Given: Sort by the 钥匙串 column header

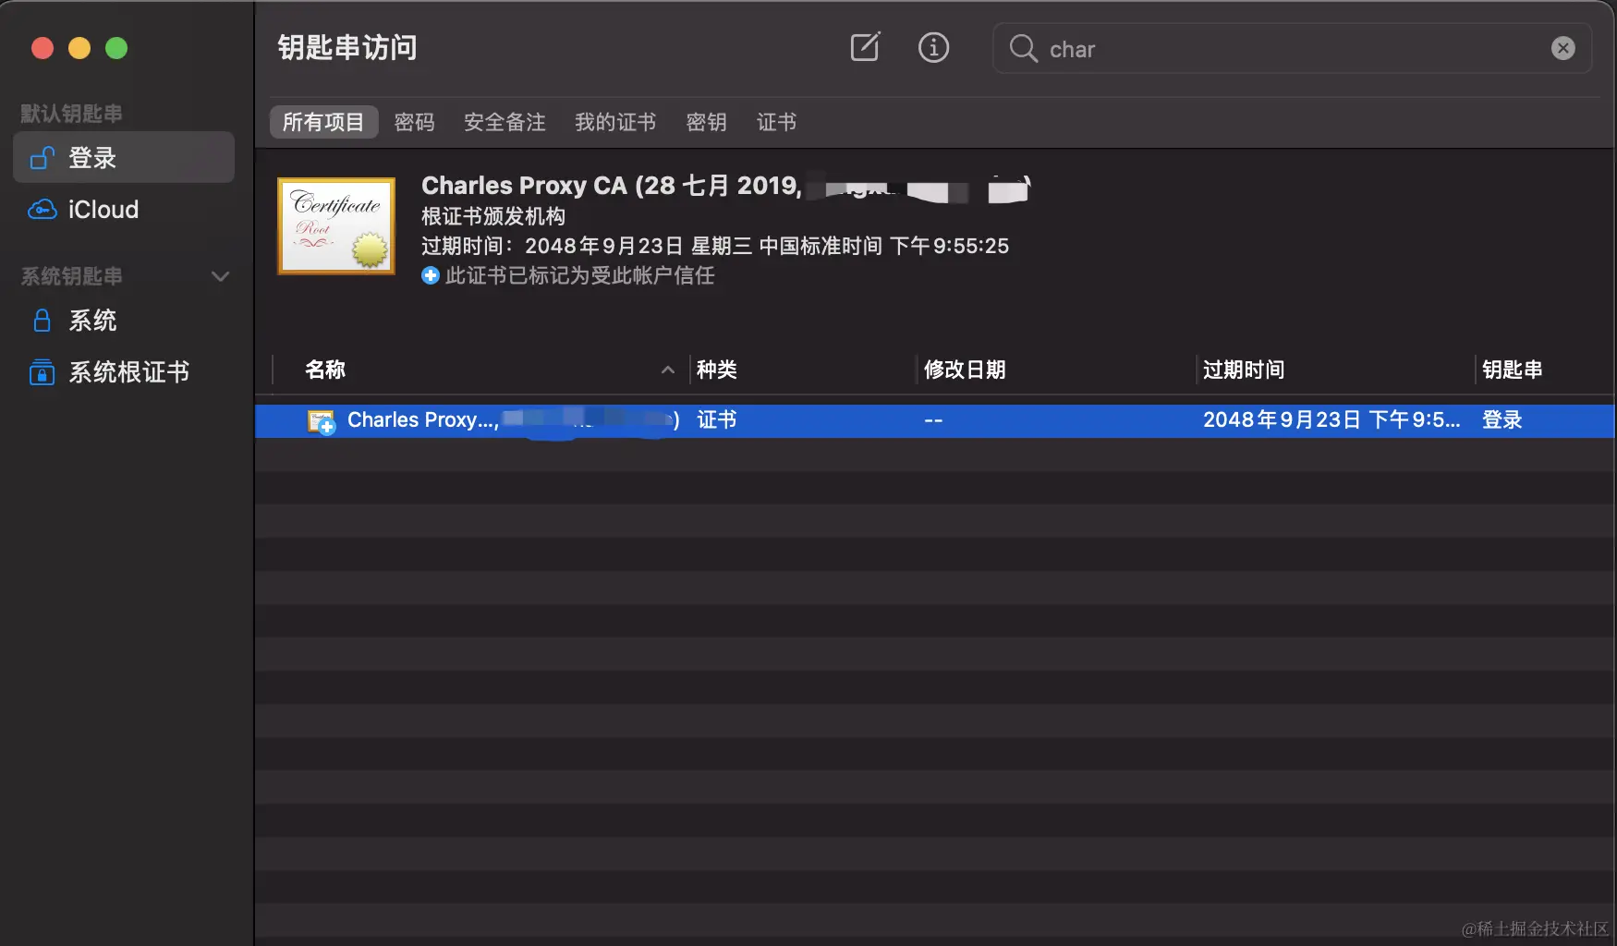Looking at the screenshot, I should pos(1513,370).
